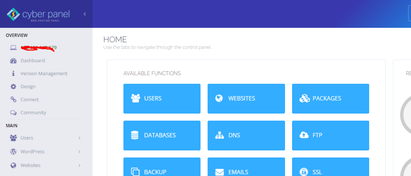Expand the WordPress sidebar submenu
Image resolution: width=411 pixels, height=176 pixels.
coord(79,152)
